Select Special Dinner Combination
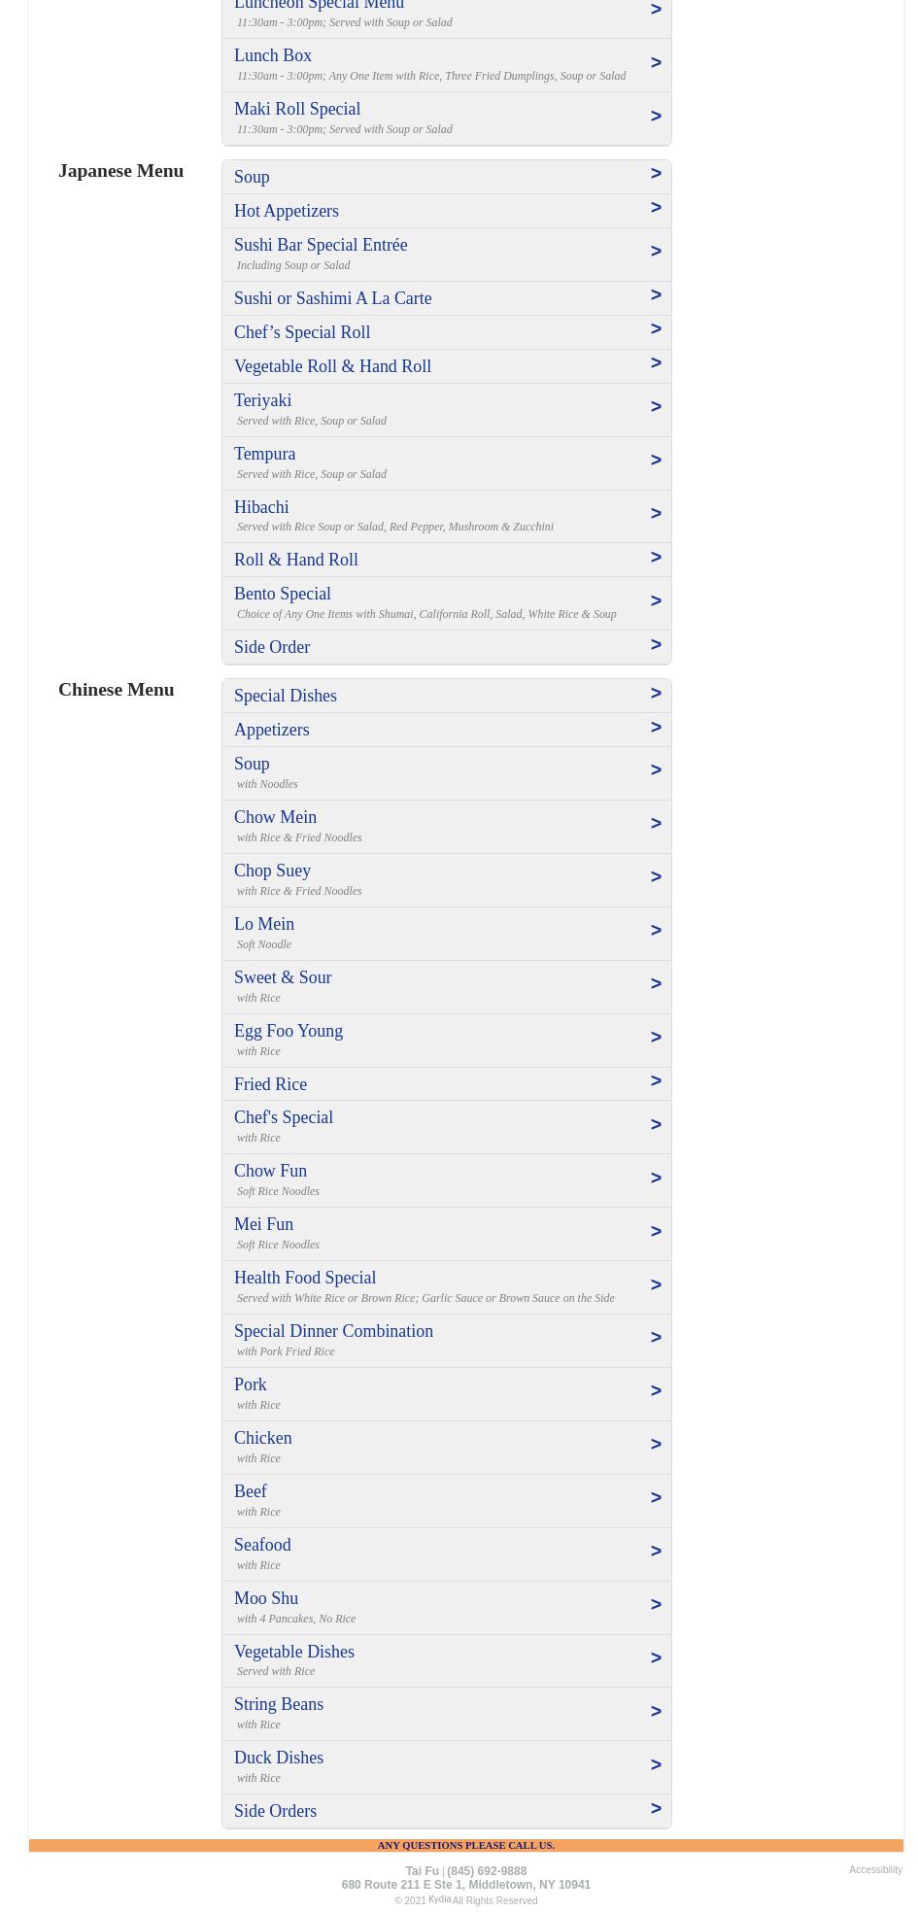 click(x=333, y=1331)
